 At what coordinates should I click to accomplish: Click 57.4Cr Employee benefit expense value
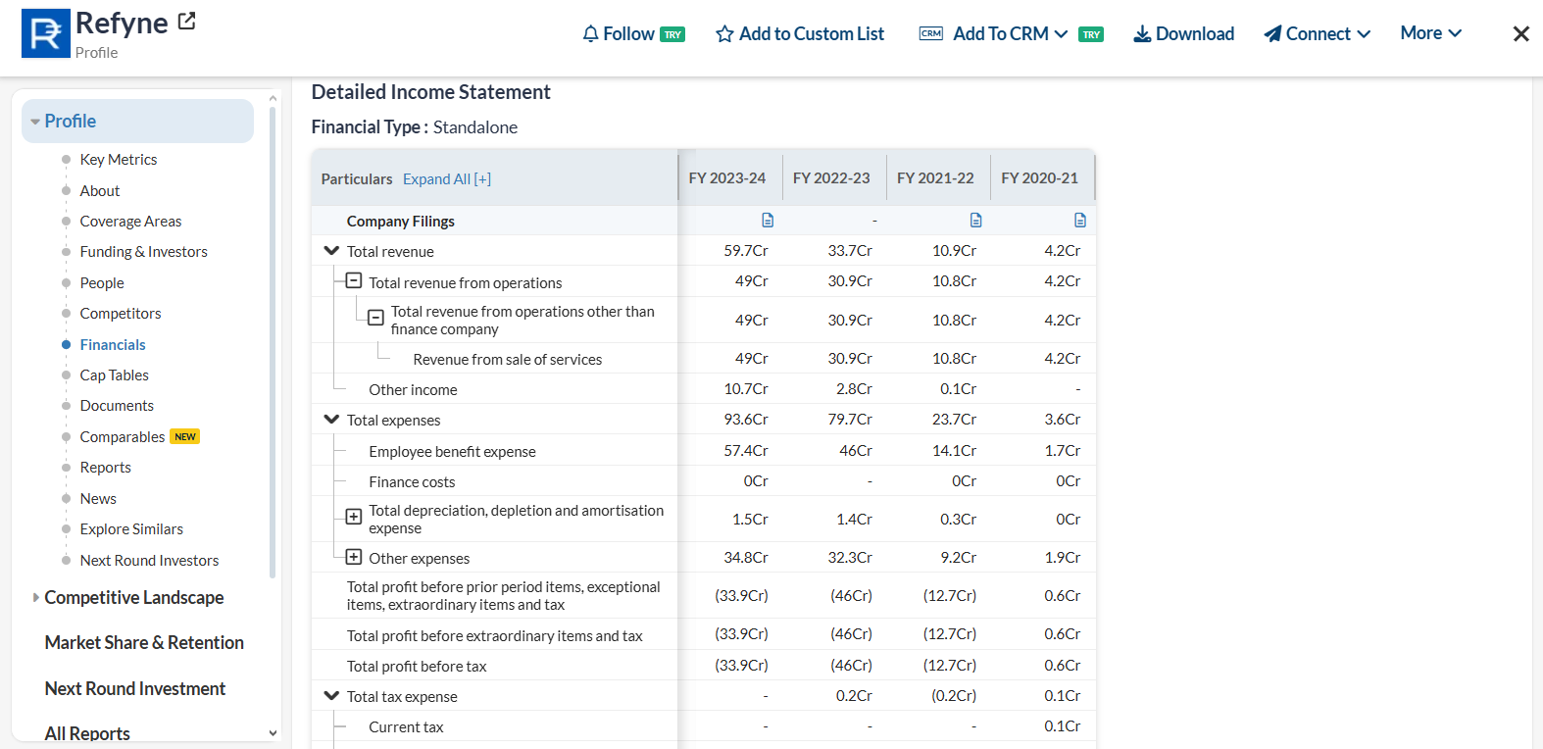coord(746,451)
